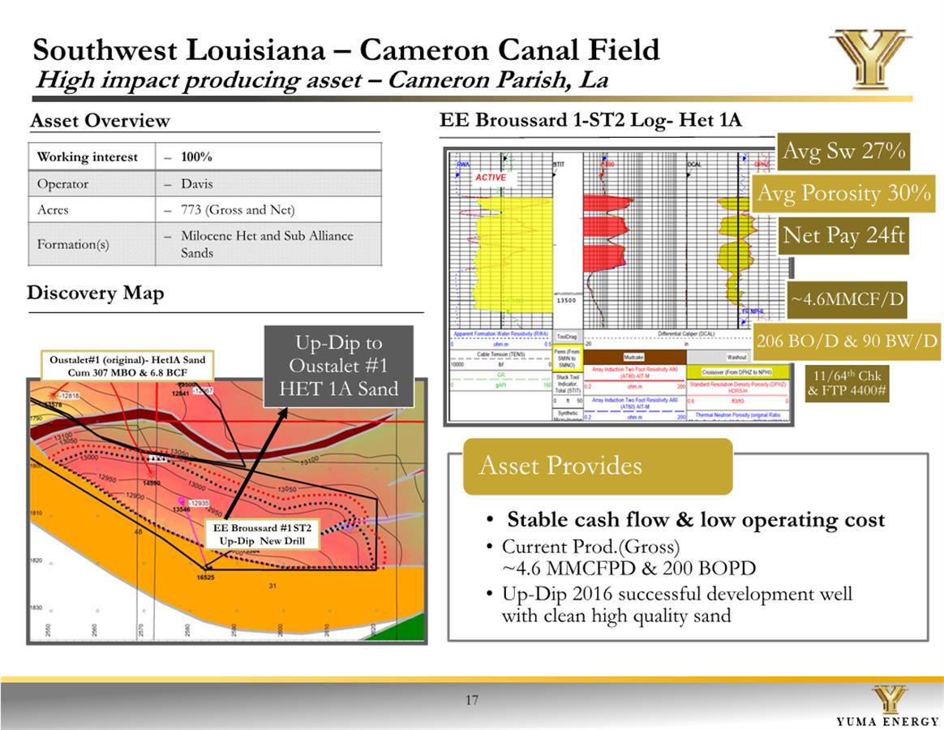Click the '11/64th Chk & FTP 4400#' callout
This screenshot has width=944, height=730.
pos(847,384)
